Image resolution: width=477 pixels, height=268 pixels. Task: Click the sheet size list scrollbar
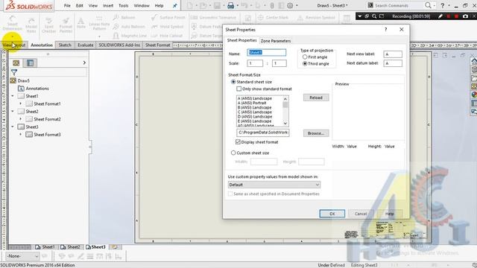[x=285, y=111]
